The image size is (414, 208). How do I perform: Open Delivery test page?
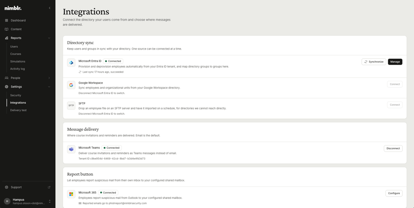pos(18,110)
